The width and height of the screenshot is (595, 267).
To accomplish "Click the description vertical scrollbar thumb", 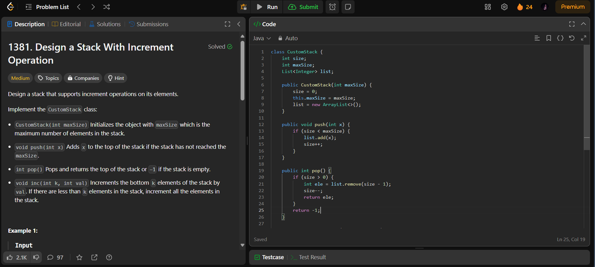I will click(243, 71).
